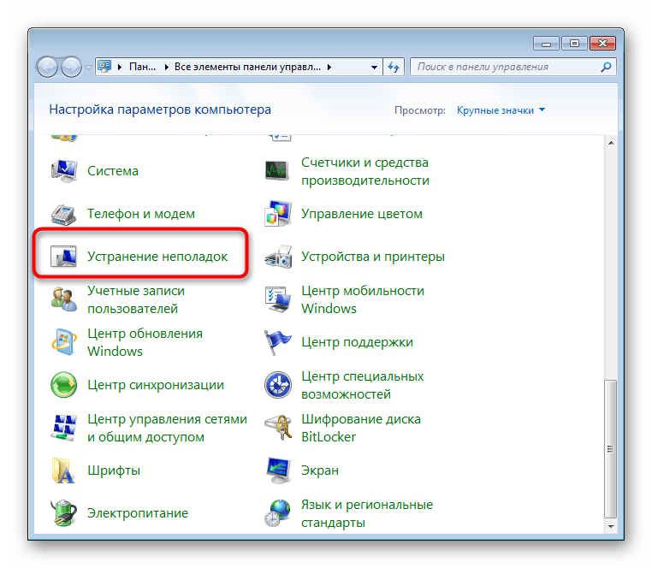Expand the arrow after Все элементы панели
Image resolution: width=652 pixels, height=568 pixels.
point(329,67)
